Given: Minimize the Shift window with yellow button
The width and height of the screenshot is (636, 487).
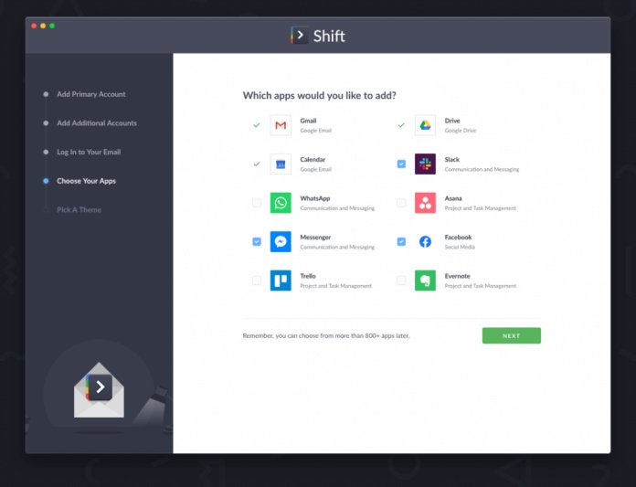Looking at the screenshot, I should (x=43, y=26).
